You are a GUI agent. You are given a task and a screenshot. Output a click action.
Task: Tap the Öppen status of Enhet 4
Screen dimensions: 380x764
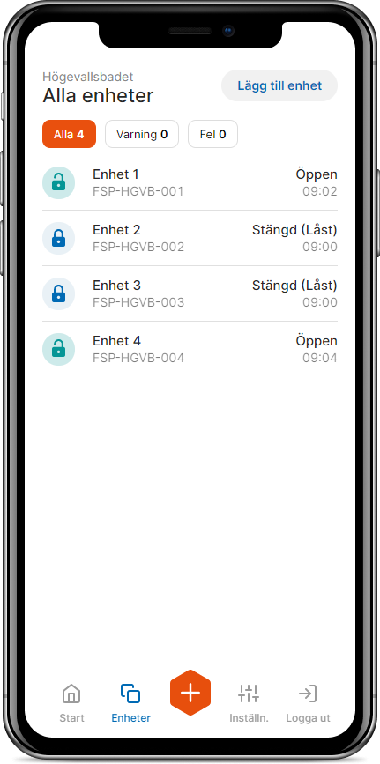317,341
